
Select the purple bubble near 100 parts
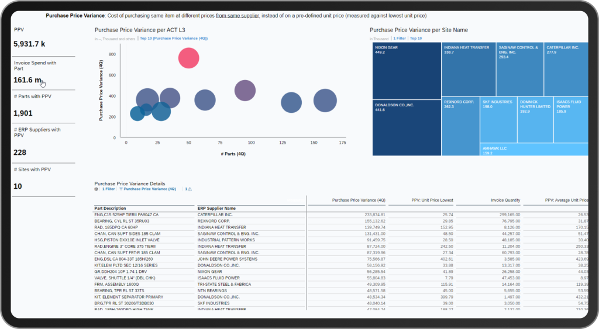pyautogui.click(x=245, y=91)
